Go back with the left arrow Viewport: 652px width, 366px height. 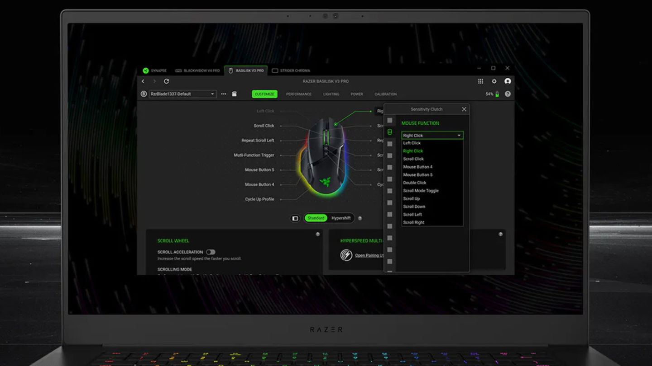point(143,81)
